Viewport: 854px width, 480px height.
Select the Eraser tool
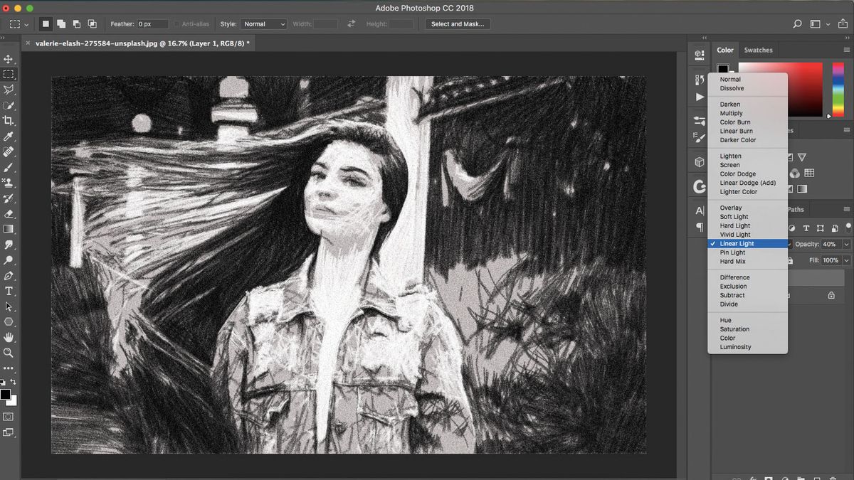click(10, 215)
